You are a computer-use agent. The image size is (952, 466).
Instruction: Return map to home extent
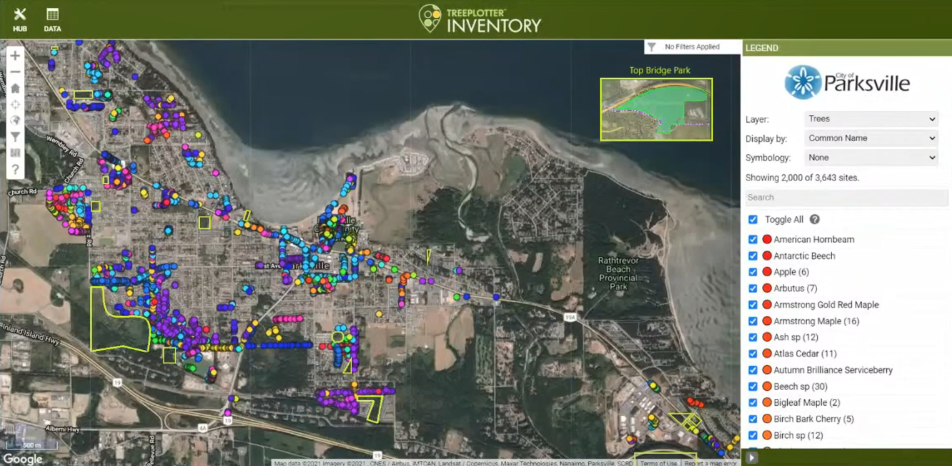tap(15, 89)
